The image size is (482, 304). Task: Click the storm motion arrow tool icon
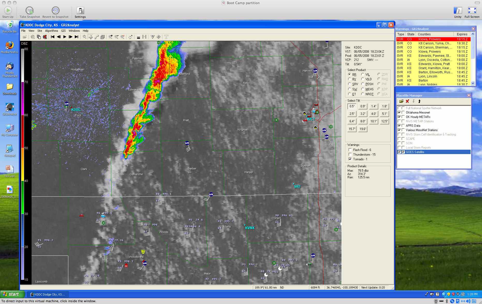point(130,37)
